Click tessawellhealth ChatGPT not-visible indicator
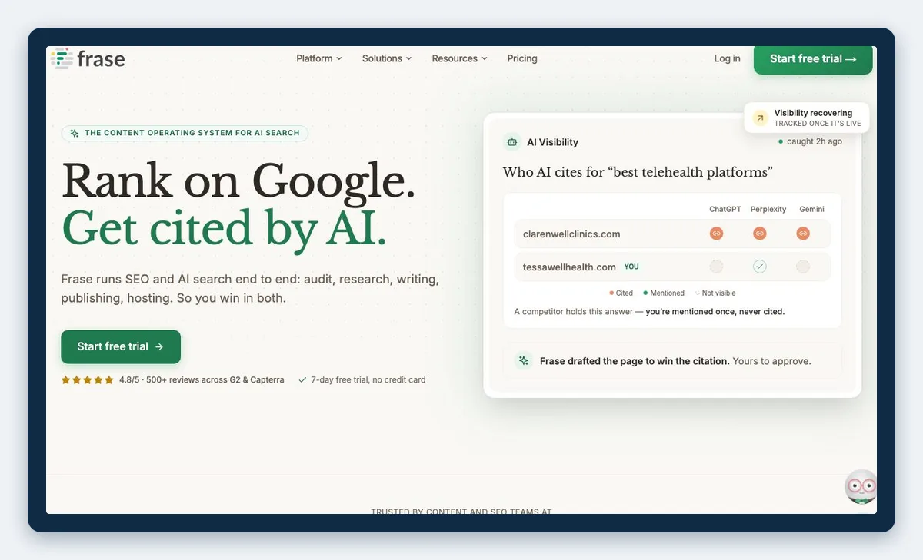Viewport: 923px width, 560px height. (716, 267)
